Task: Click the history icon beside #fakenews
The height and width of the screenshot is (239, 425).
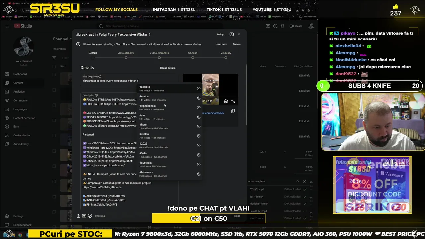Action: [x=199, y=174]
